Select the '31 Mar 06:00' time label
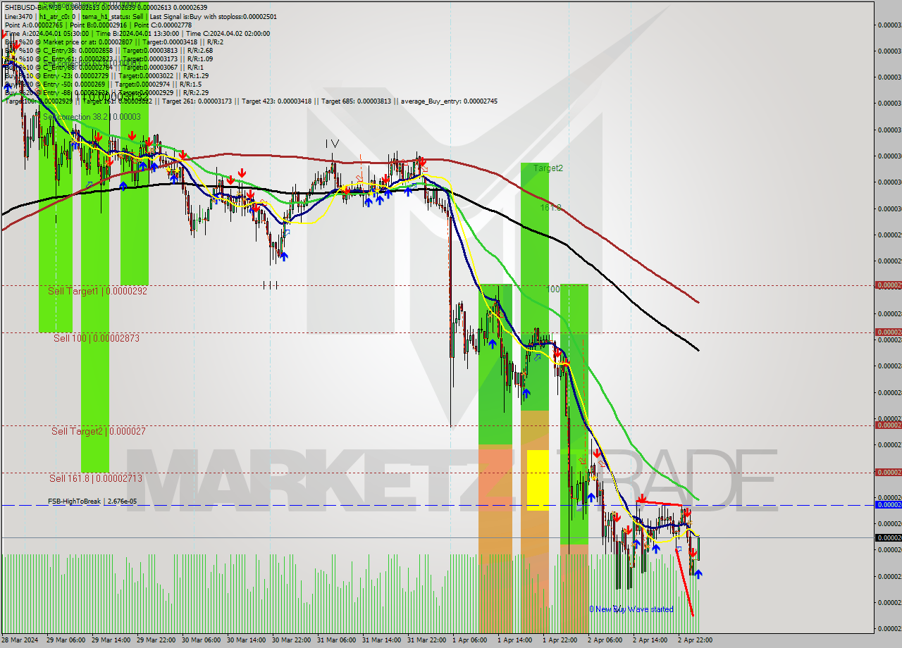The image size is (902, 648). click(336, 640)
